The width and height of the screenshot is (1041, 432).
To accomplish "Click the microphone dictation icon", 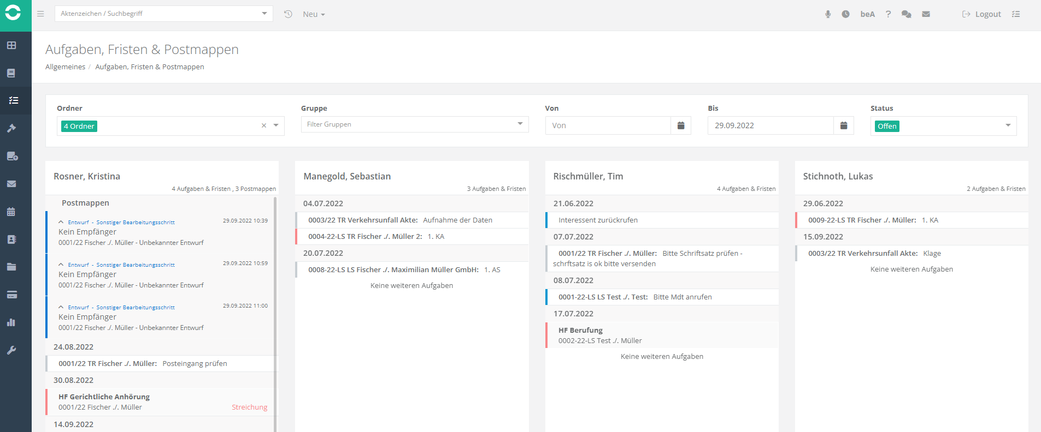I will pos(828,14).
